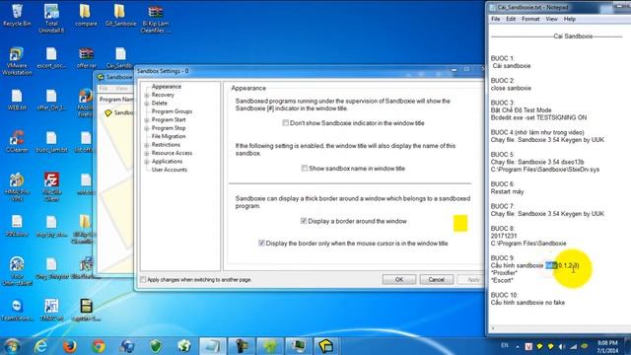
Task: Enable Show sandbox name in window title
Action: [305, 169]
